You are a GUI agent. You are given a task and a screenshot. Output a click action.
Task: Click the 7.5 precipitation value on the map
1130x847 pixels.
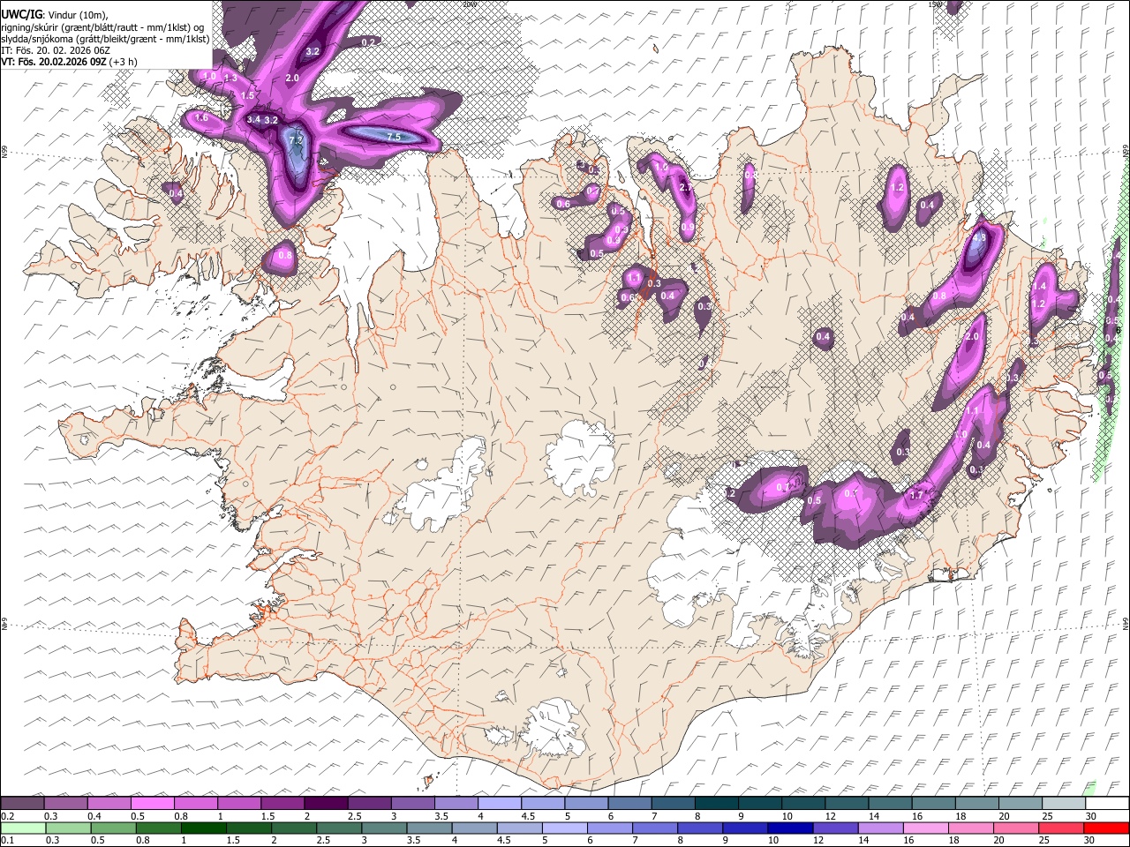(x=394, y=137)
